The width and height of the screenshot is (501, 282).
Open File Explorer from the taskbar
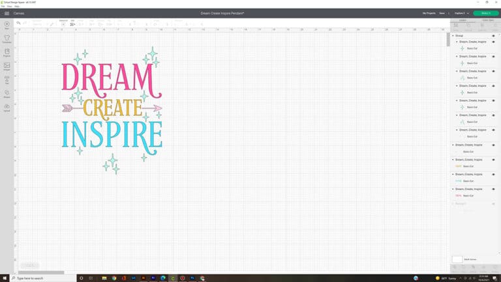pos(104,278)
